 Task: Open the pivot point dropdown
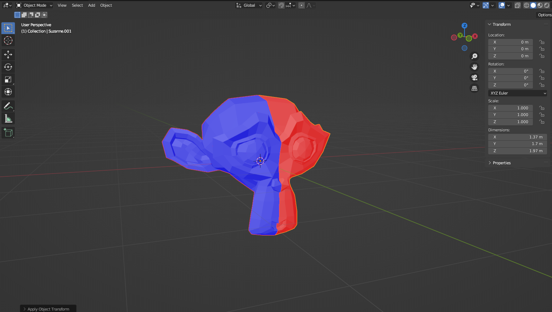click(x=271, y=5)
